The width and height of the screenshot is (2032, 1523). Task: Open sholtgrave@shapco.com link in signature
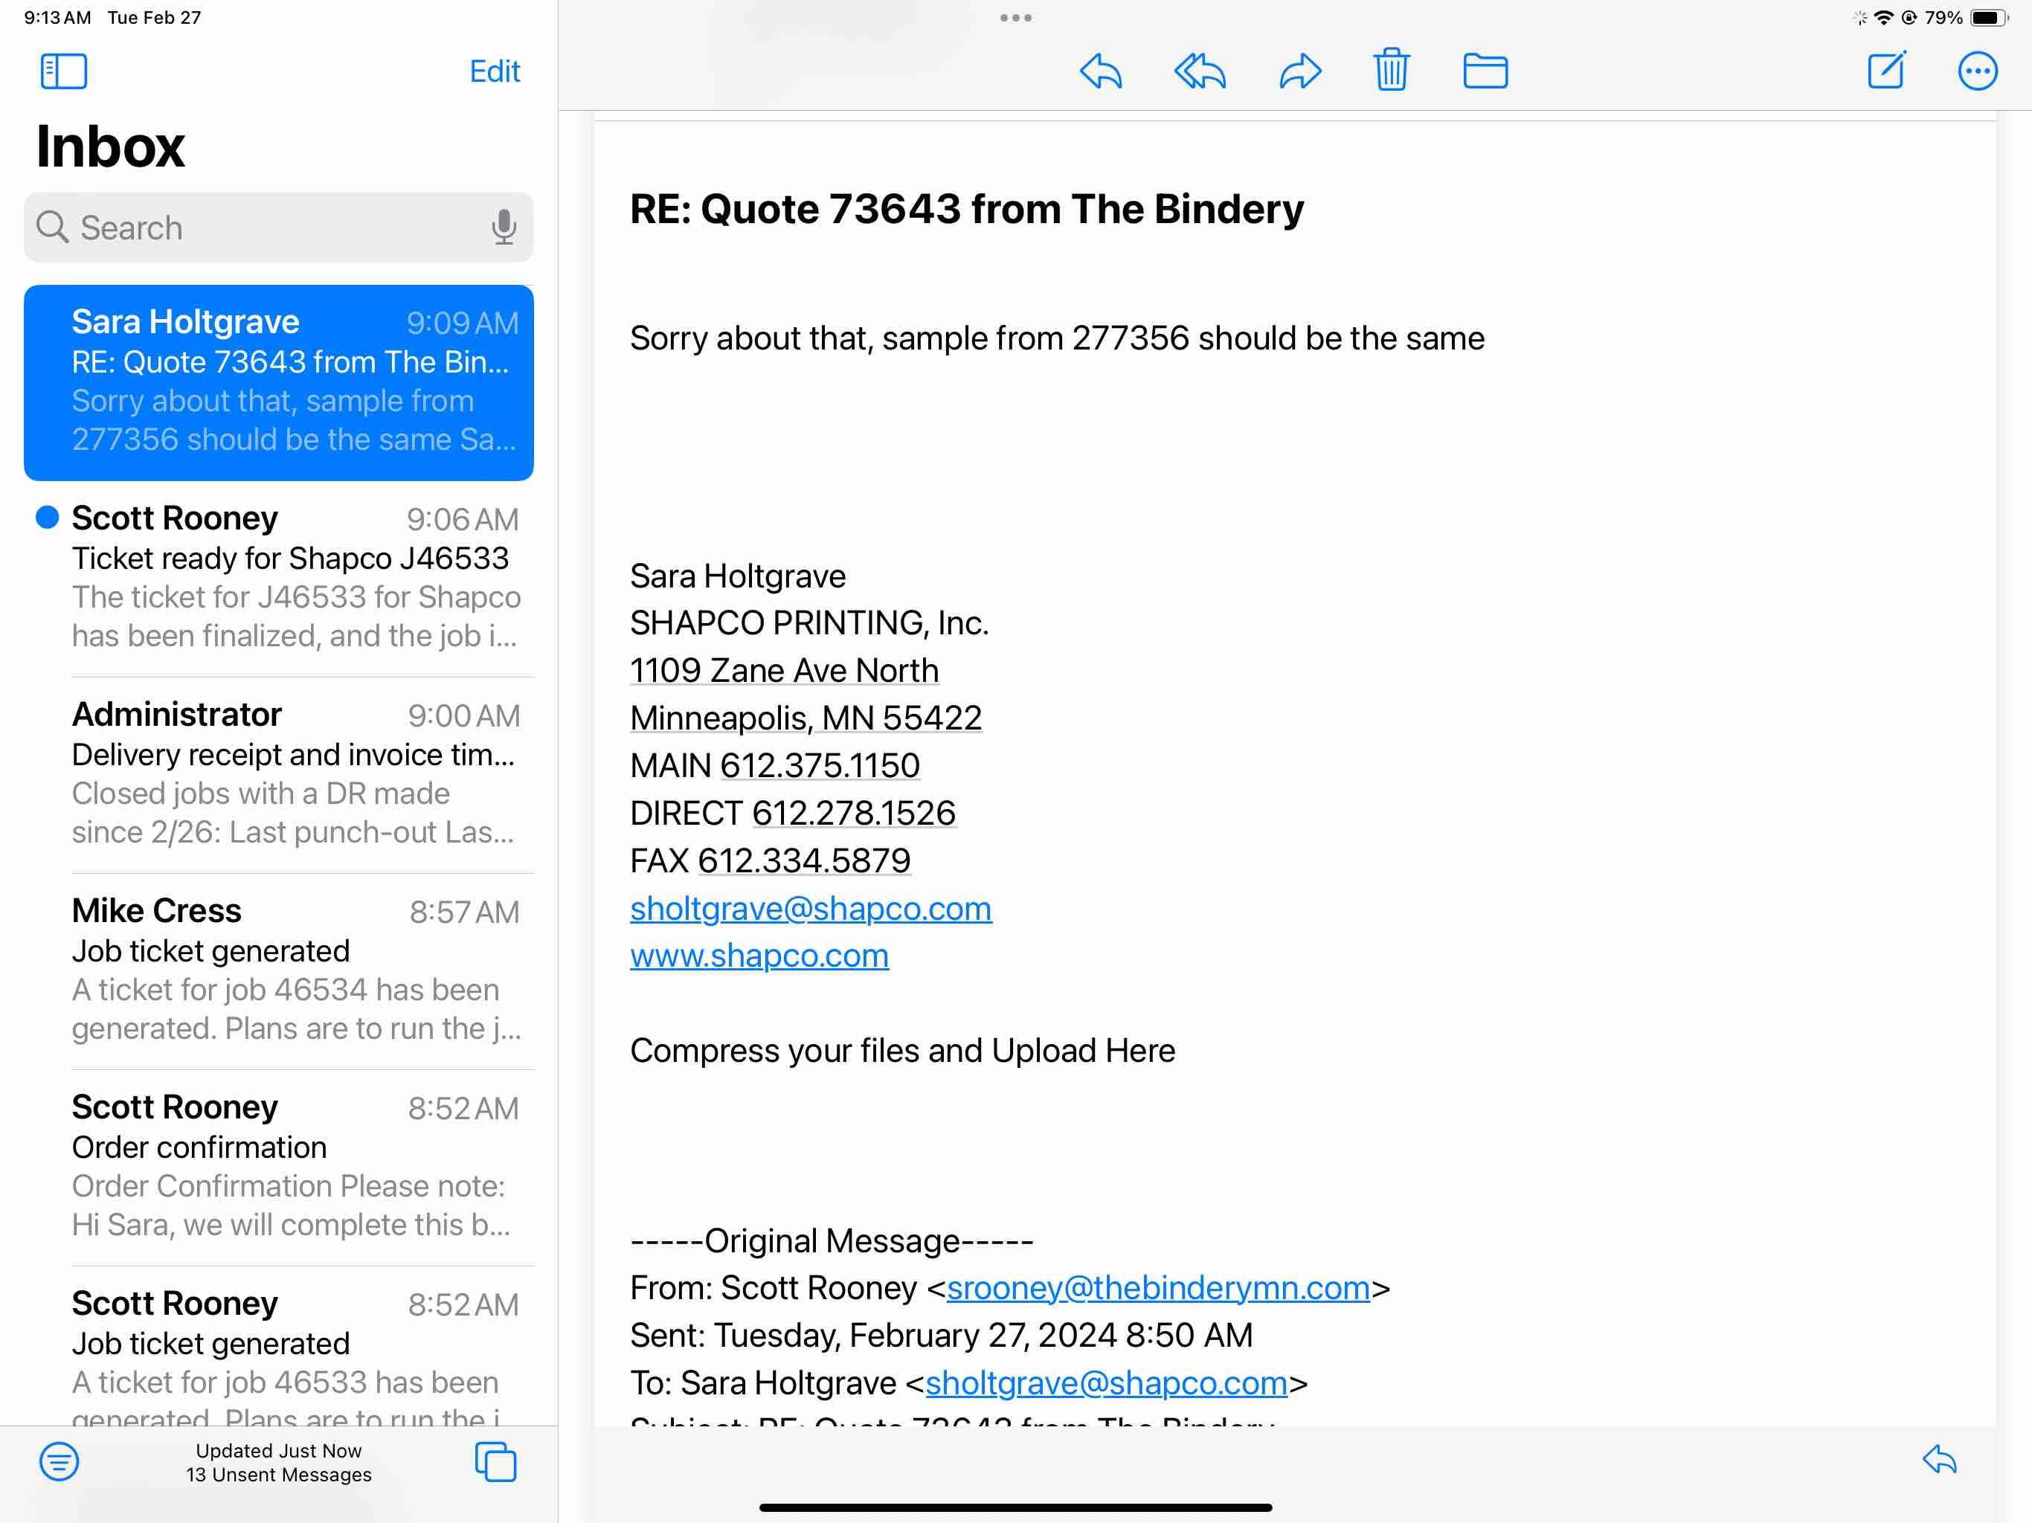point(810,907)
